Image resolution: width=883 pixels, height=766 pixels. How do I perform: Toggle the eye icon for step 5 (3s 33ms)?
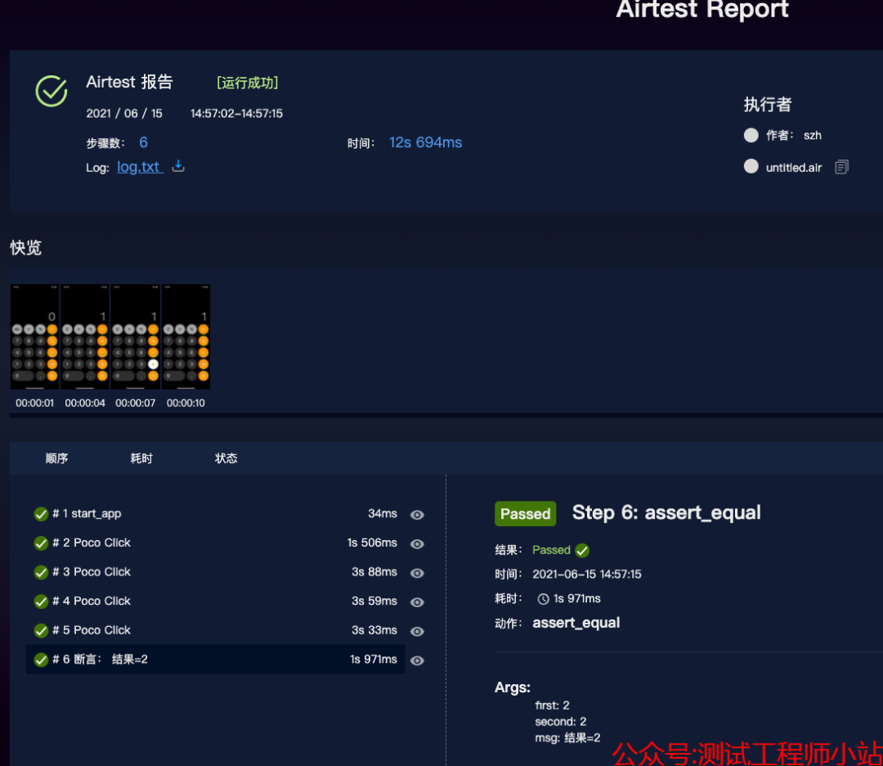pyautogui.click(x=417, y=631)
